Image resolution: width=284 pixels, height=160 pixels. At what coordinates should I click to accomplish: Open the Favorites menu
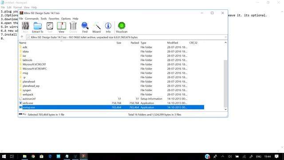click(54, 19)
